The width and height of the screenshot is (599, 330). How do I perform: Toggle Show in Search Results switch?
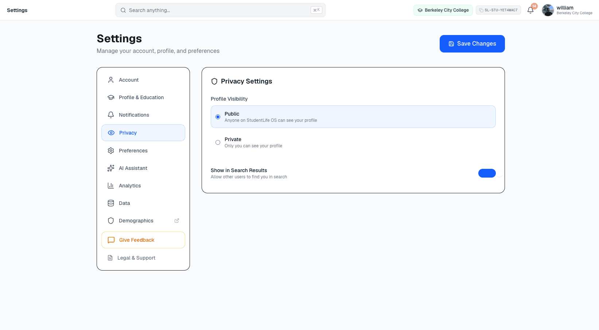[487, 173]
